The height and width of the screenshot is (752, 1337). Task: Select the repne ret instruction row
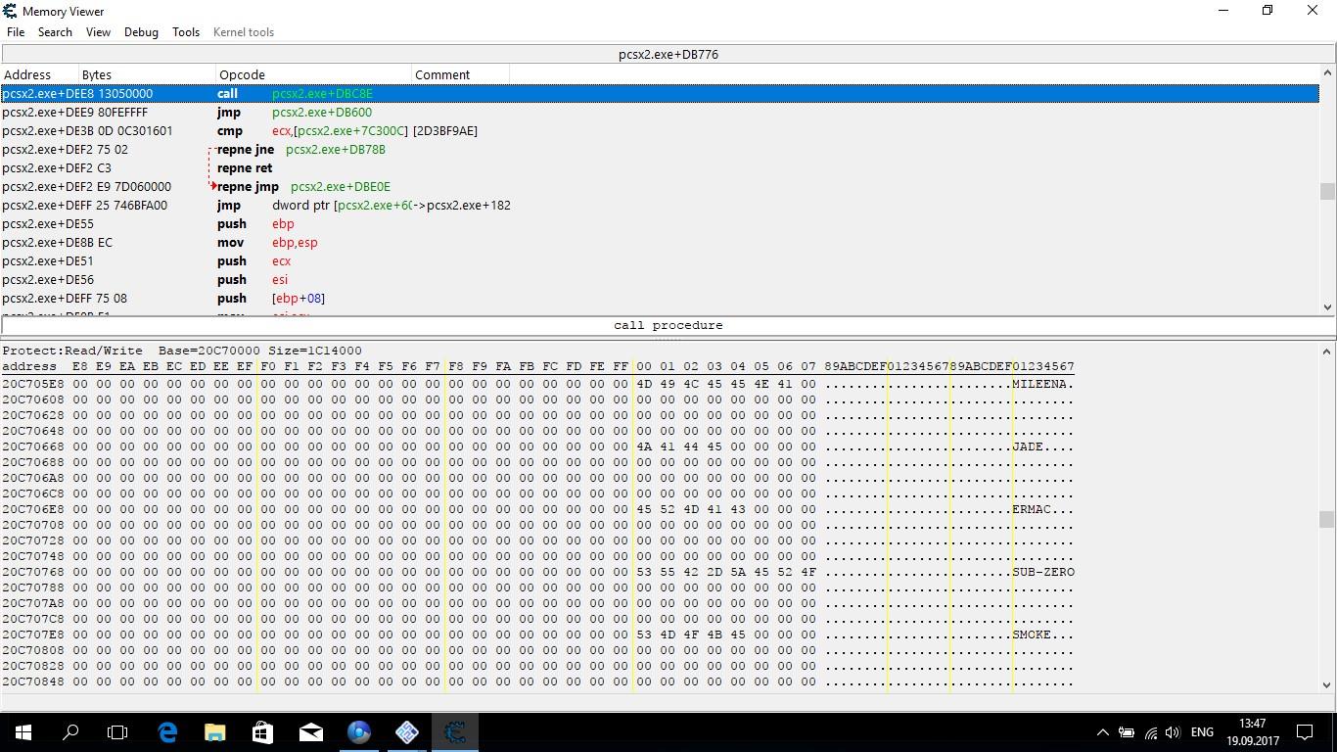[x=660, y=168]
